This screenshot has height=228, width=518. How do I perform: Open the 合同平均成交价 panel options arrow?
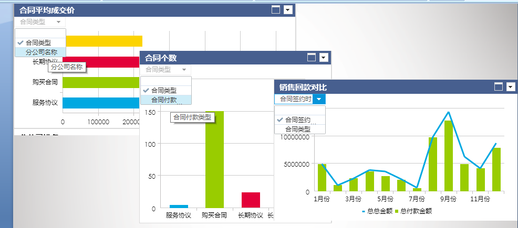[x=287, y=10]
